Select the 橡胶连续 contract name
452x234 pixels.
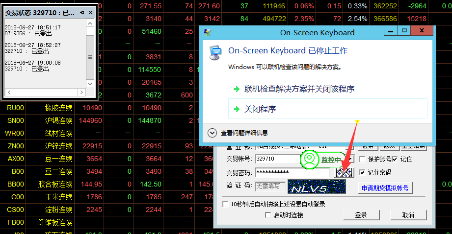coord(58,108)
